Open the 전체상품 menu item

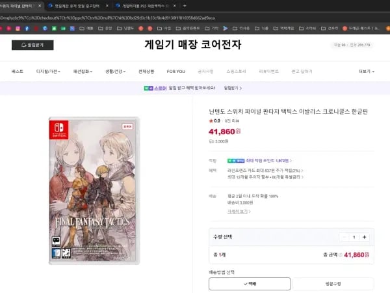(x=146, y=71)
